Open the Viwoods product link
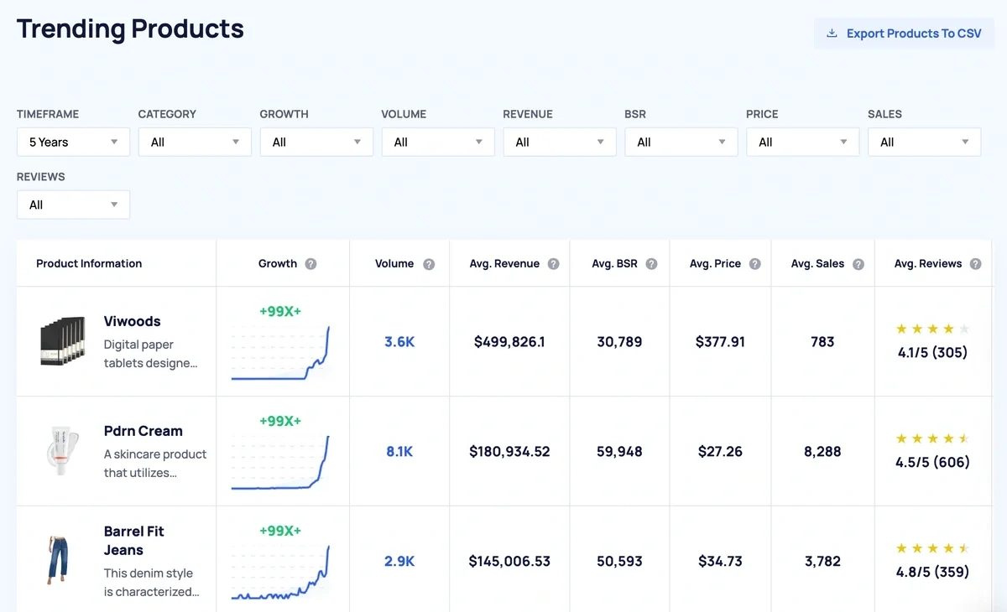This screenshot has width=1007, height=612. [132, 321]
